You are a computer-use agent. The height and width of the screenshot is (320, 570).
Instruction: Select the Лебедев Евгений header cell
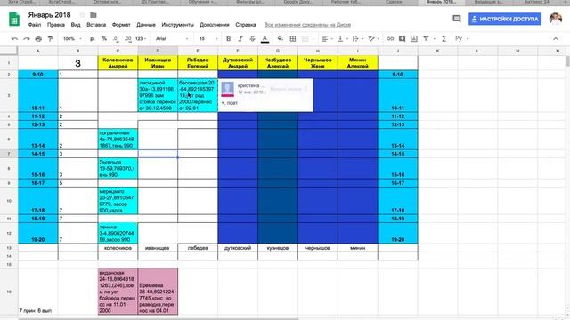point(198,63)
